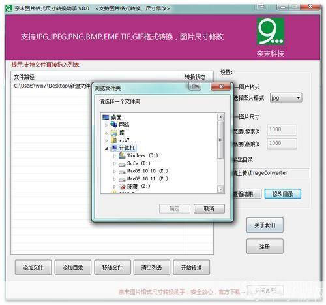
Task: Click the partially hidden 查看结果 button
Action: click(x=247, y=194)
